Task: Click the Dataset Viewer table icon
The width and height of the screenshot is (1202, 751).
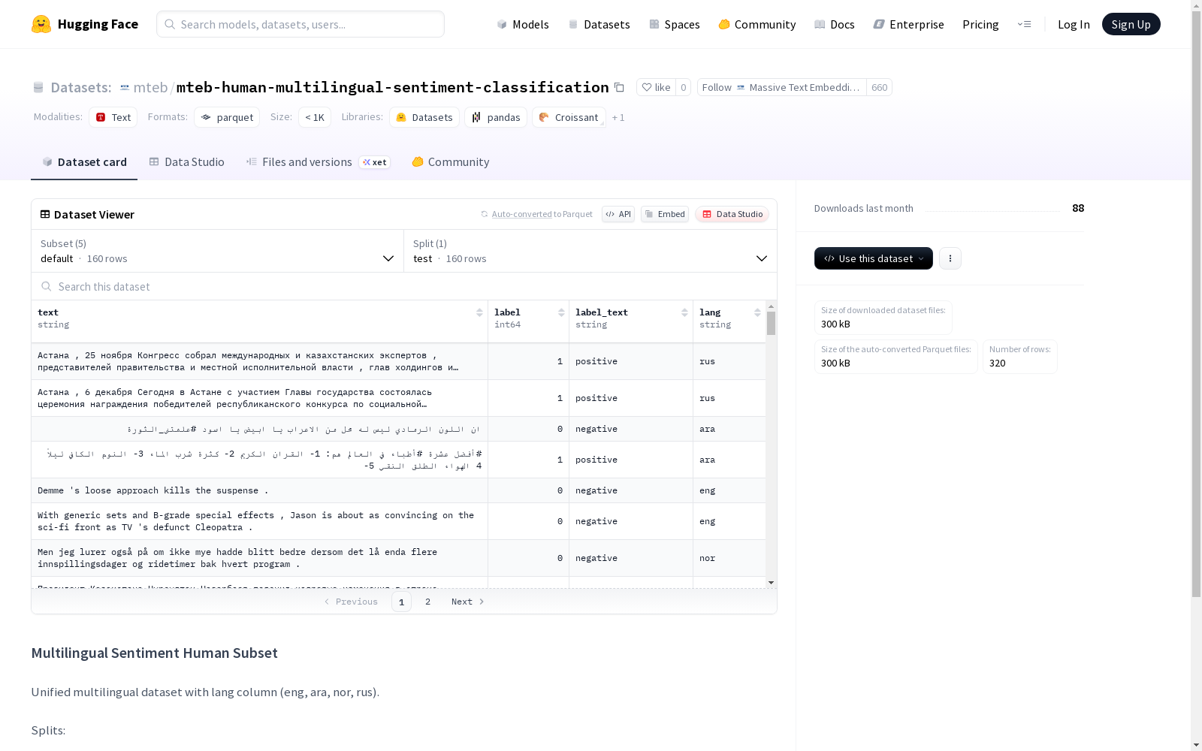Action: coord(45,214)
